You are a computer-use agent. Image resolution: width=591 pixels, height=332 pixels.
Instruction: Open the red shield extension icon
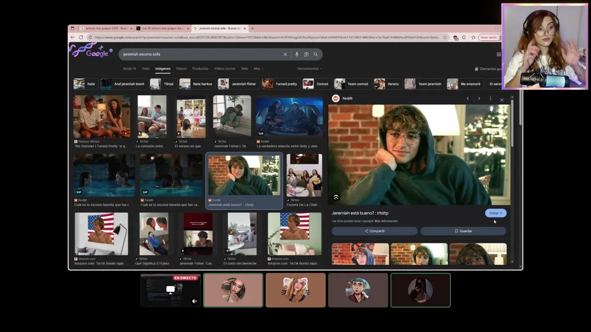click(x=456, y=37)
